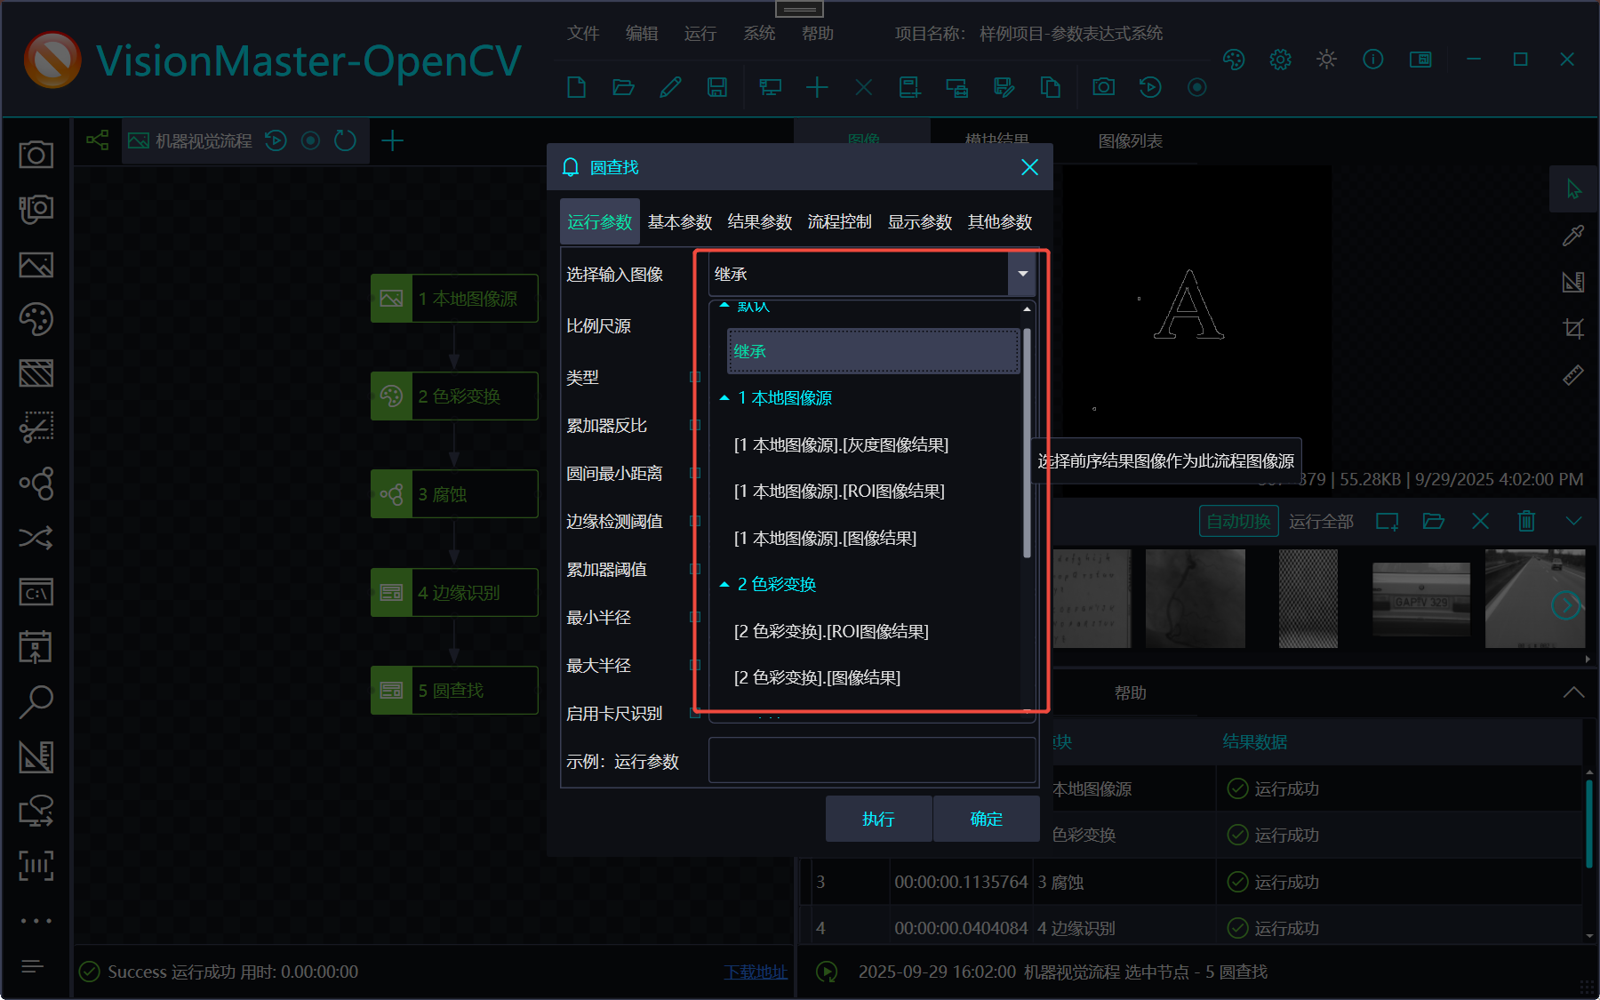Click the 执行 button
Screen dimensions: 1600x1000
point(878,819)
